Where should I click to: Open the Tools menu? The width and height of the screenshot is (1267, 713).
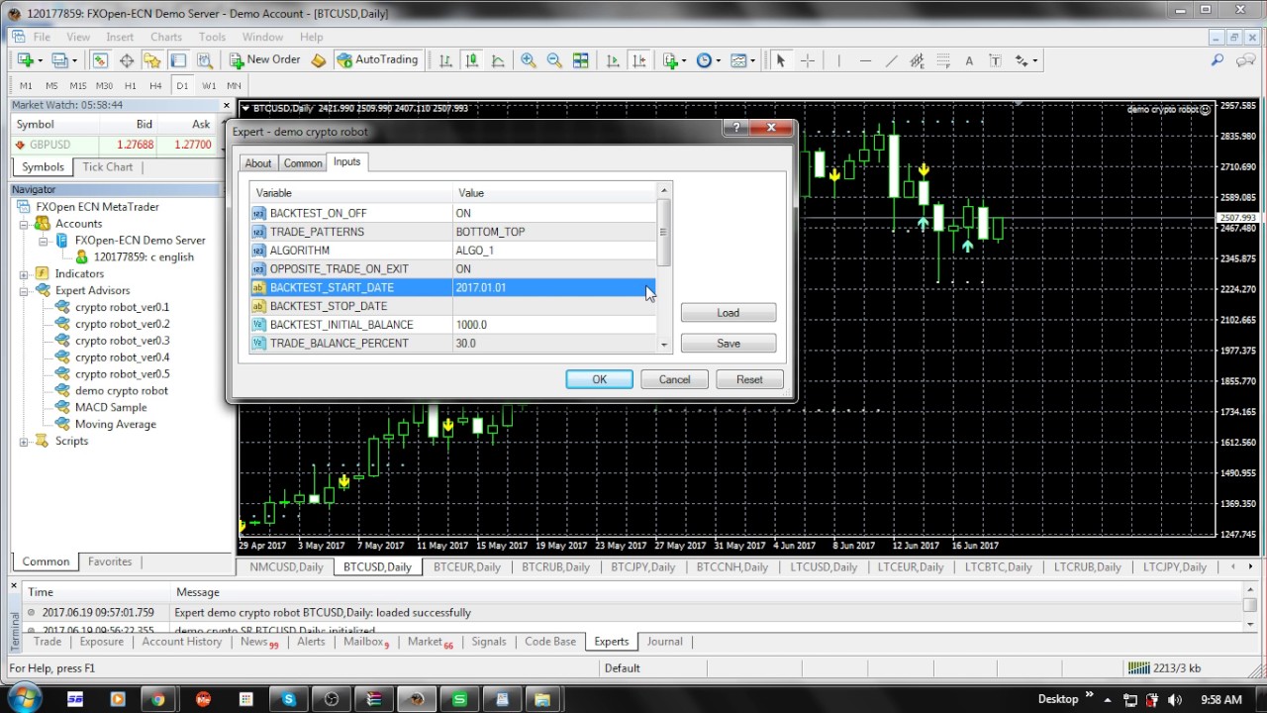(212, 37)
